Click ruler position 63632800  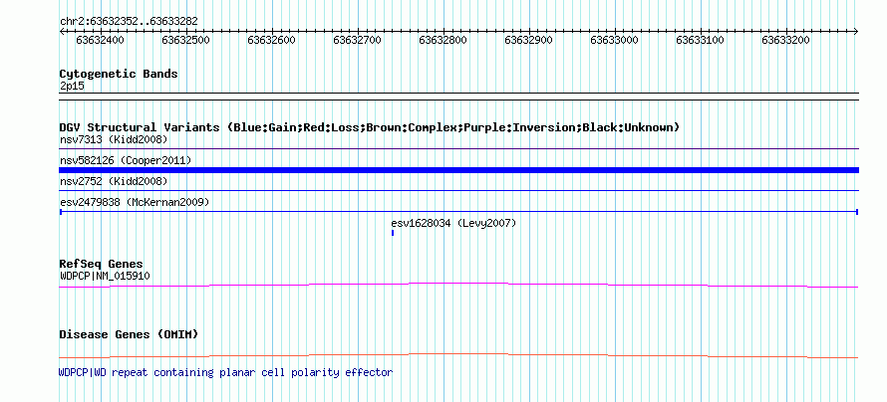[443, 40]
